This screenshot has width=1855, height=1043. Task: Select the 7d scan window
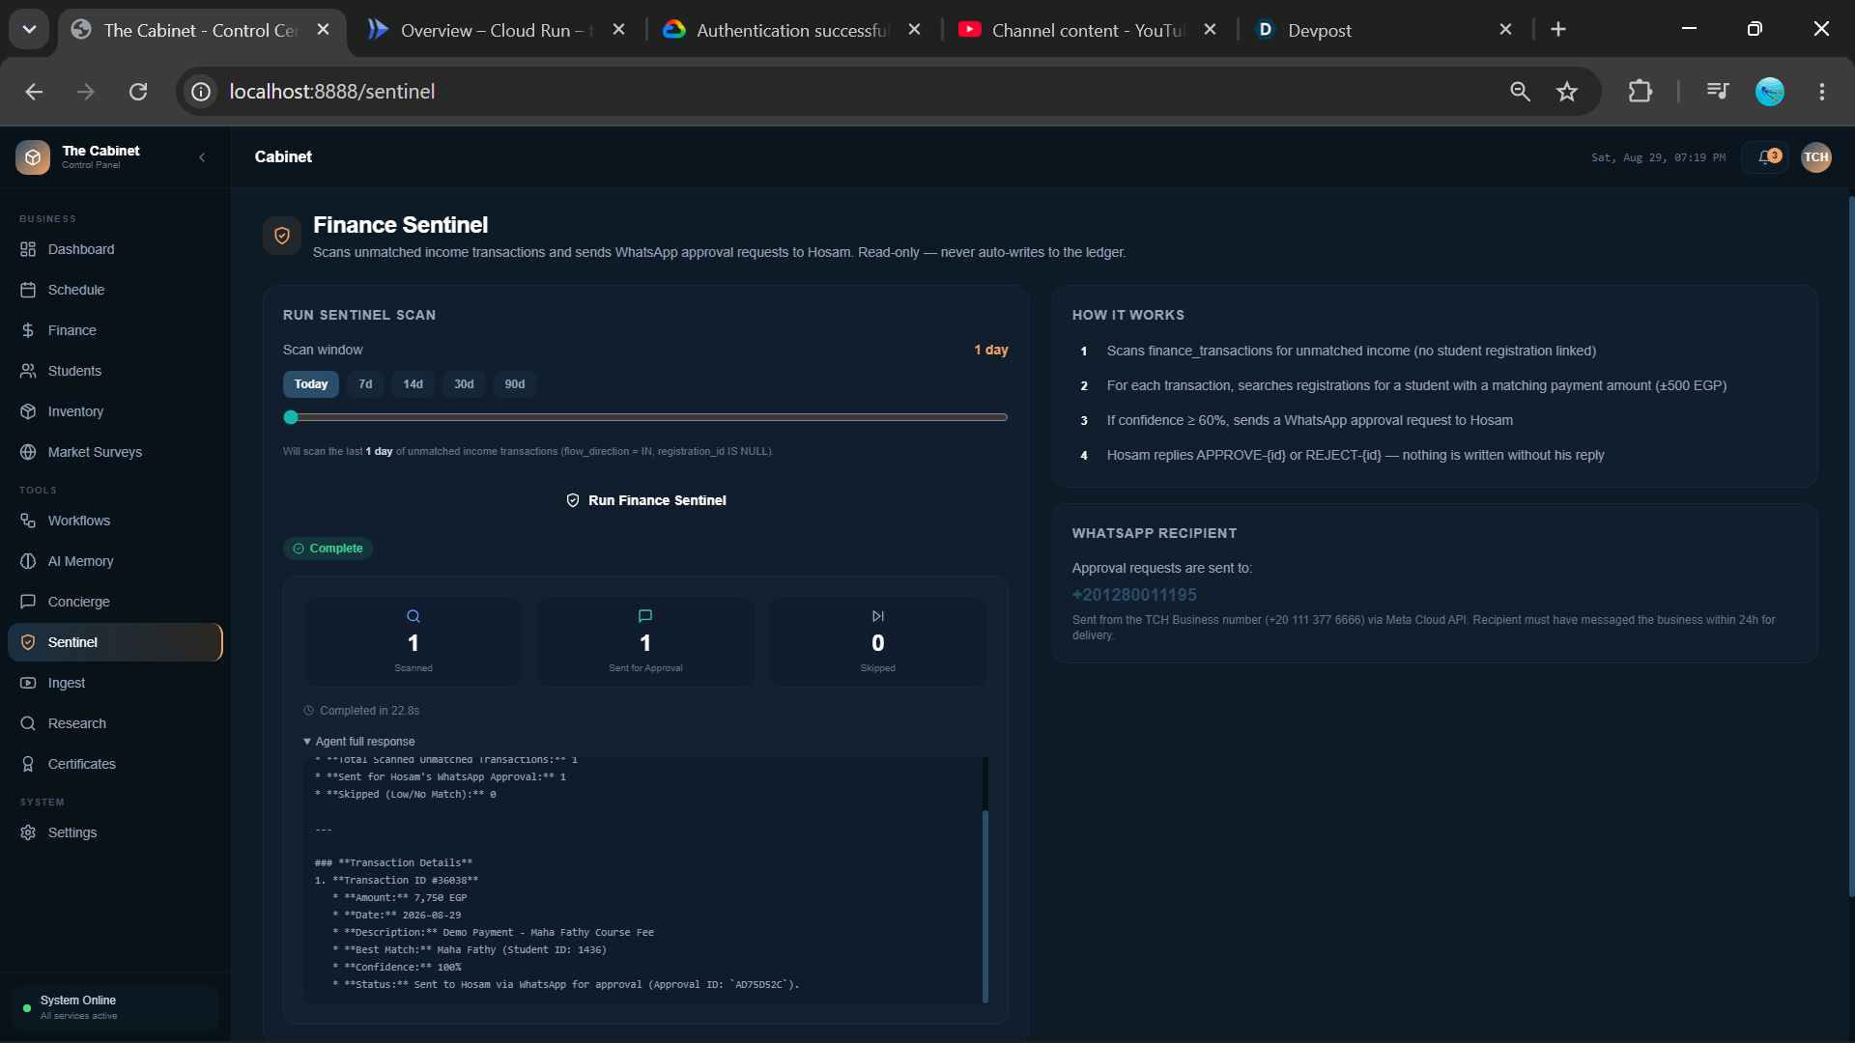point(365,384)
